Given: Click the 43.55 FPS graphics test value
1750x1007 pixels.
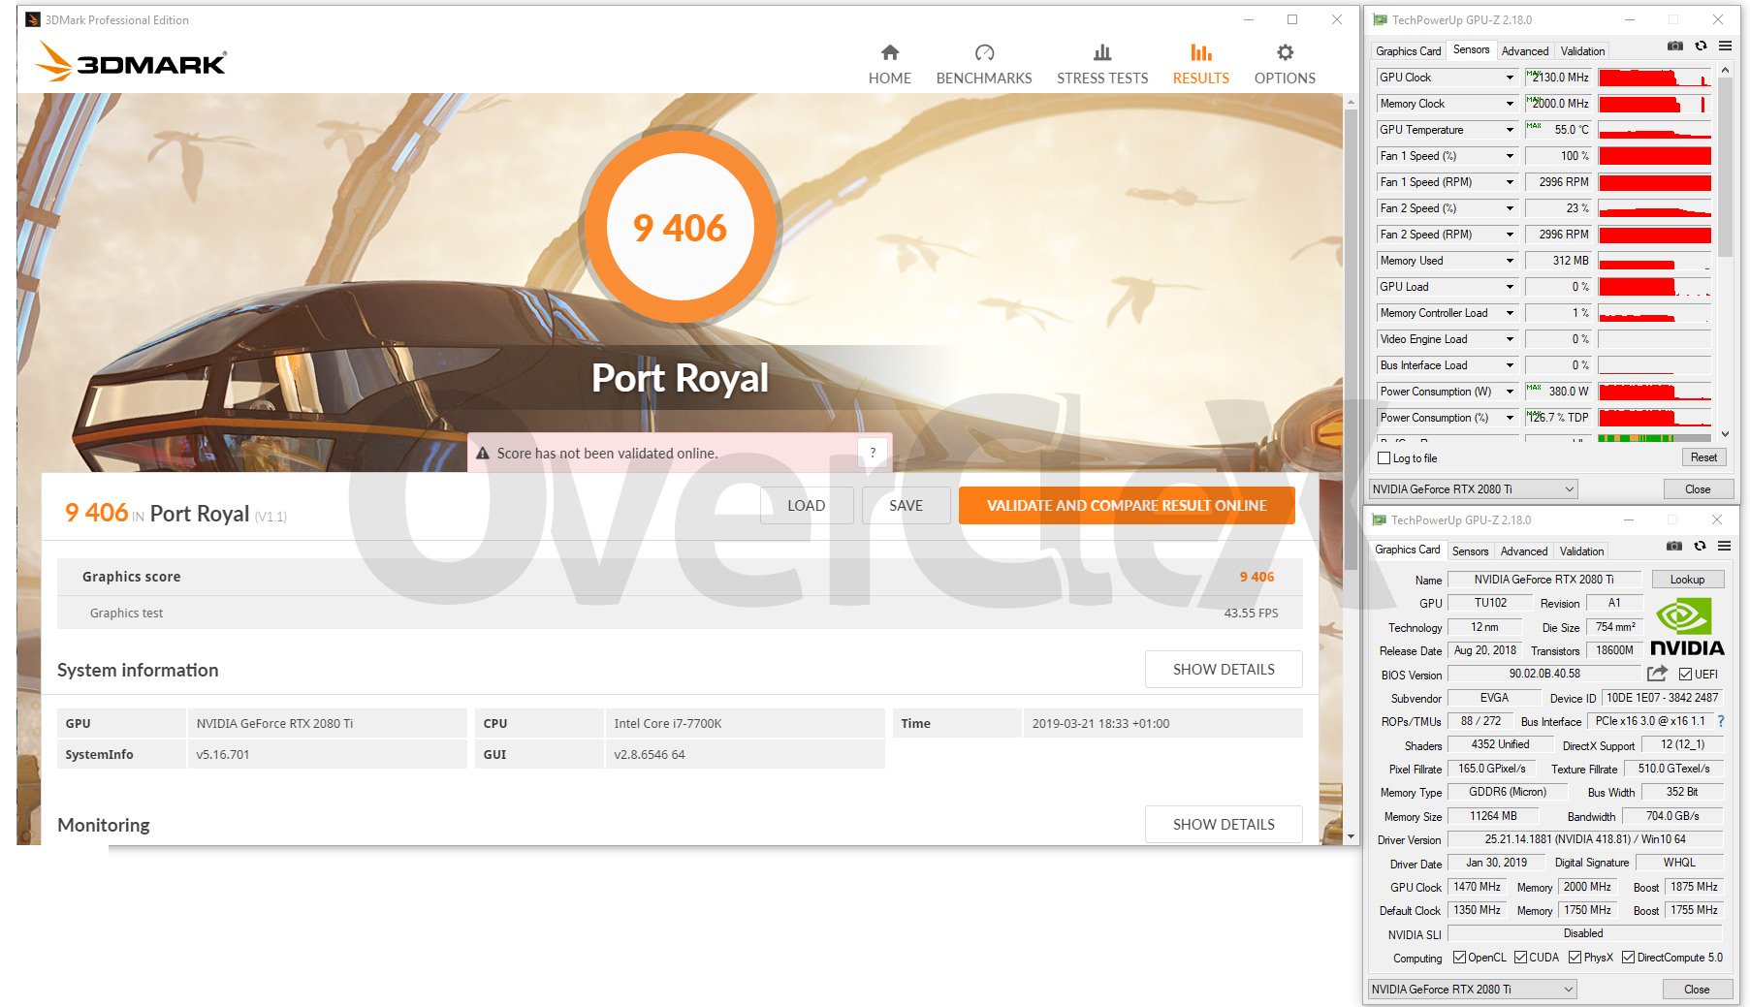Looking at the screenshot, I should (1251, 613).
